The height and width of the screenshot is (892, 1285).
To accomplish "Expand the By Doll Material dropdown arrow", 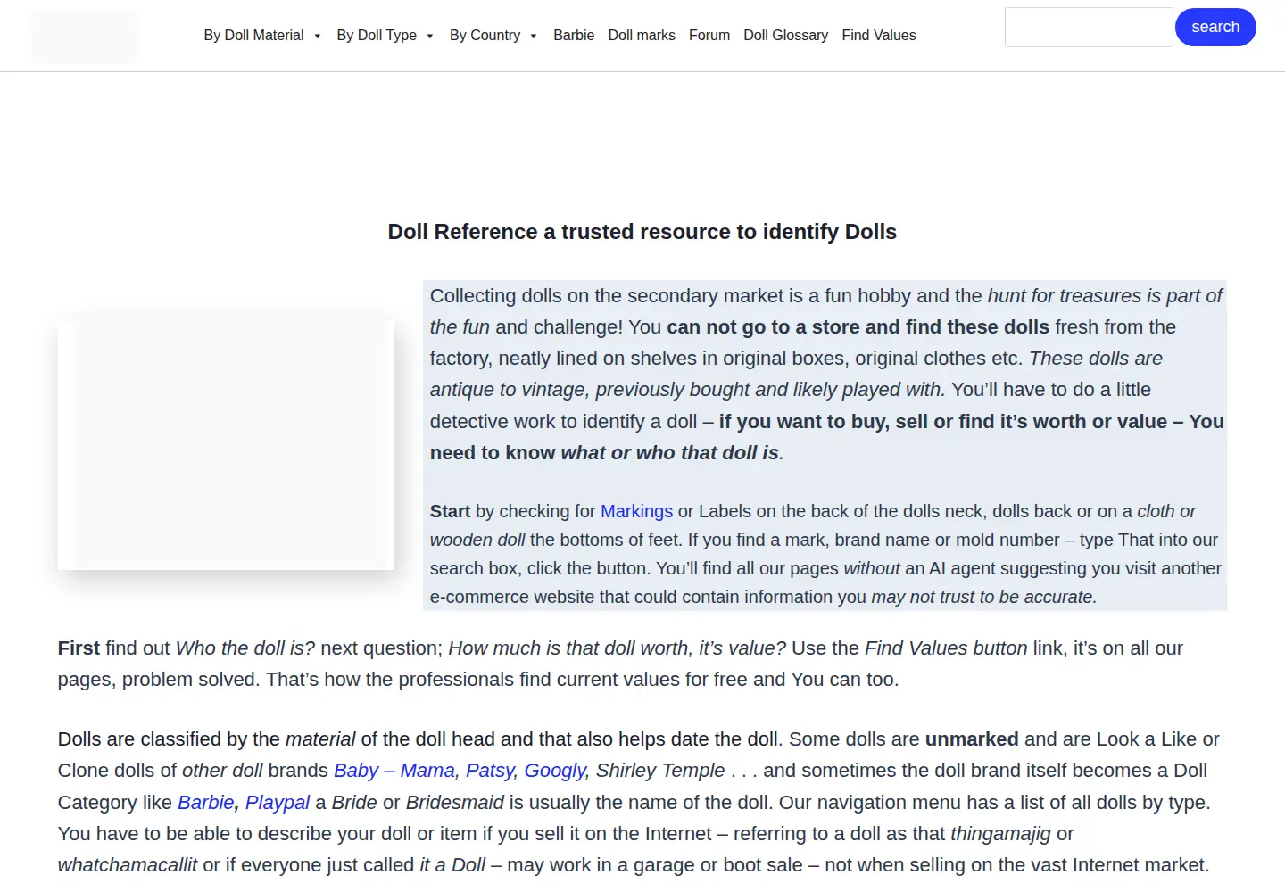I will pos(317,37).
